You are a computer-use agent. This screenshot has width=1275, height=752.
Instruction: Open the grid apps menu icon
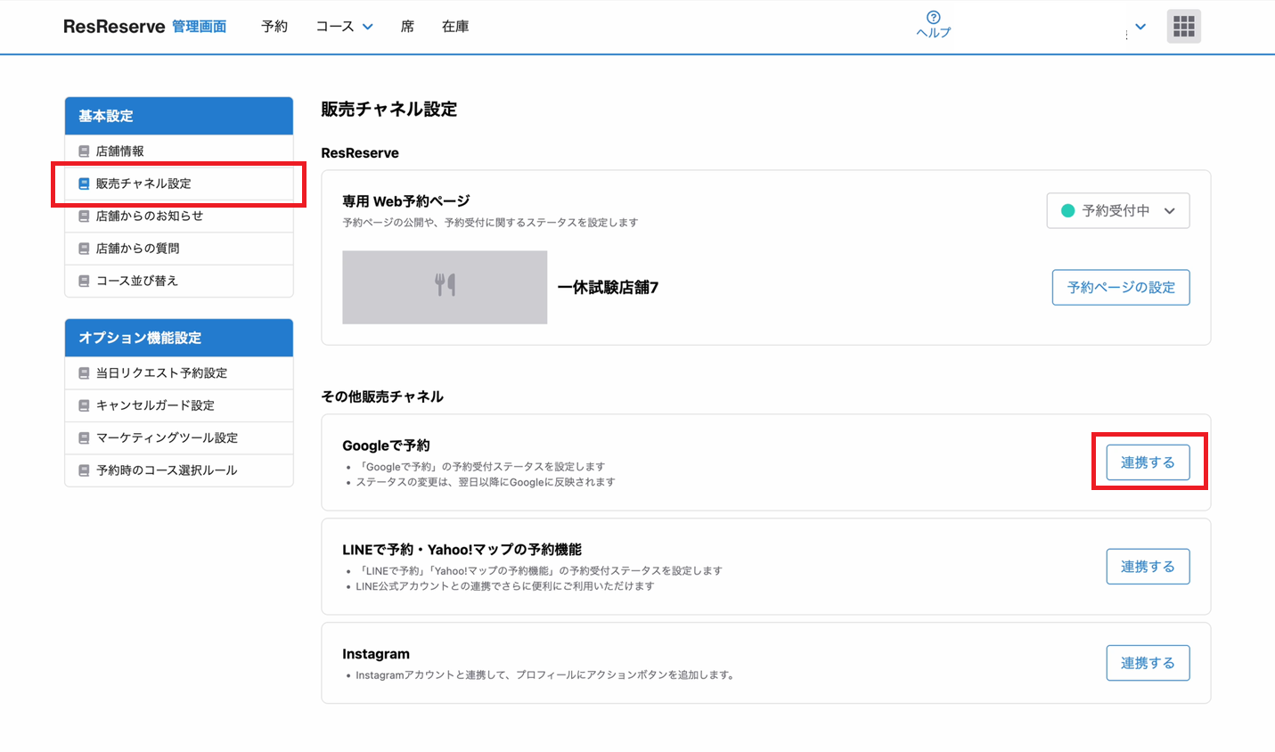(x=1184, y=27)
